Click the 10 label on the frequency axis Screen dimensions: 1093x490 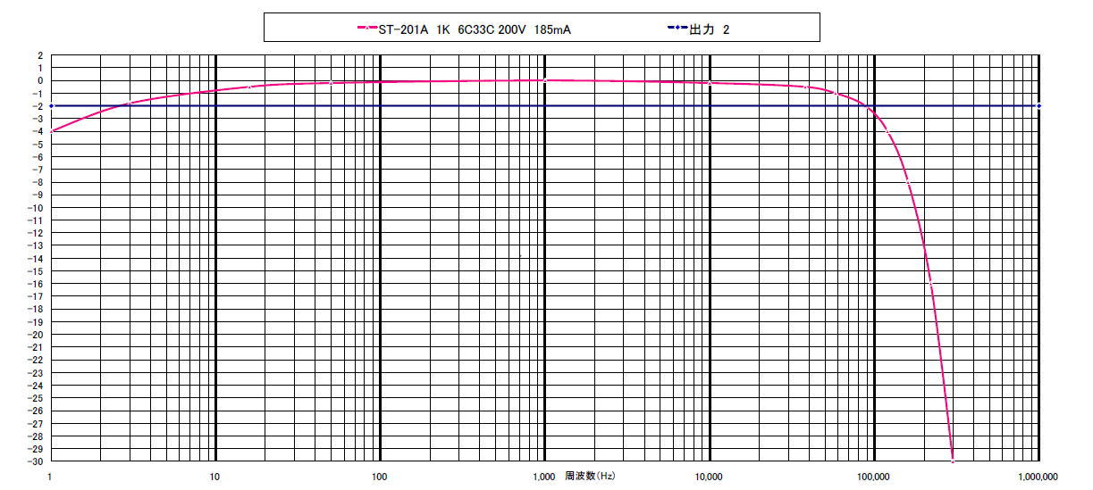tap(215, 478)
